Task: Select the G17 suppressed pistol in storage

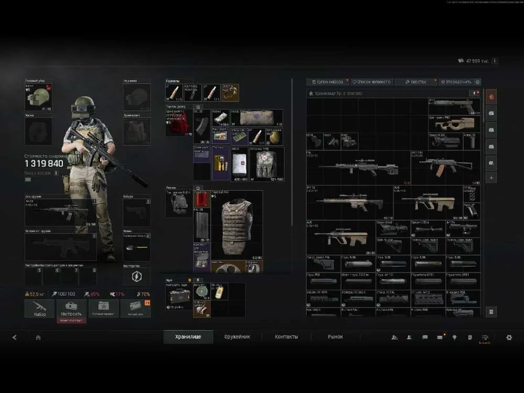Action: 454,106
